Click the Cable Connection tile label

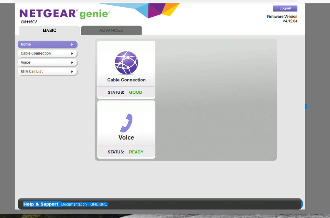(126, 80)
